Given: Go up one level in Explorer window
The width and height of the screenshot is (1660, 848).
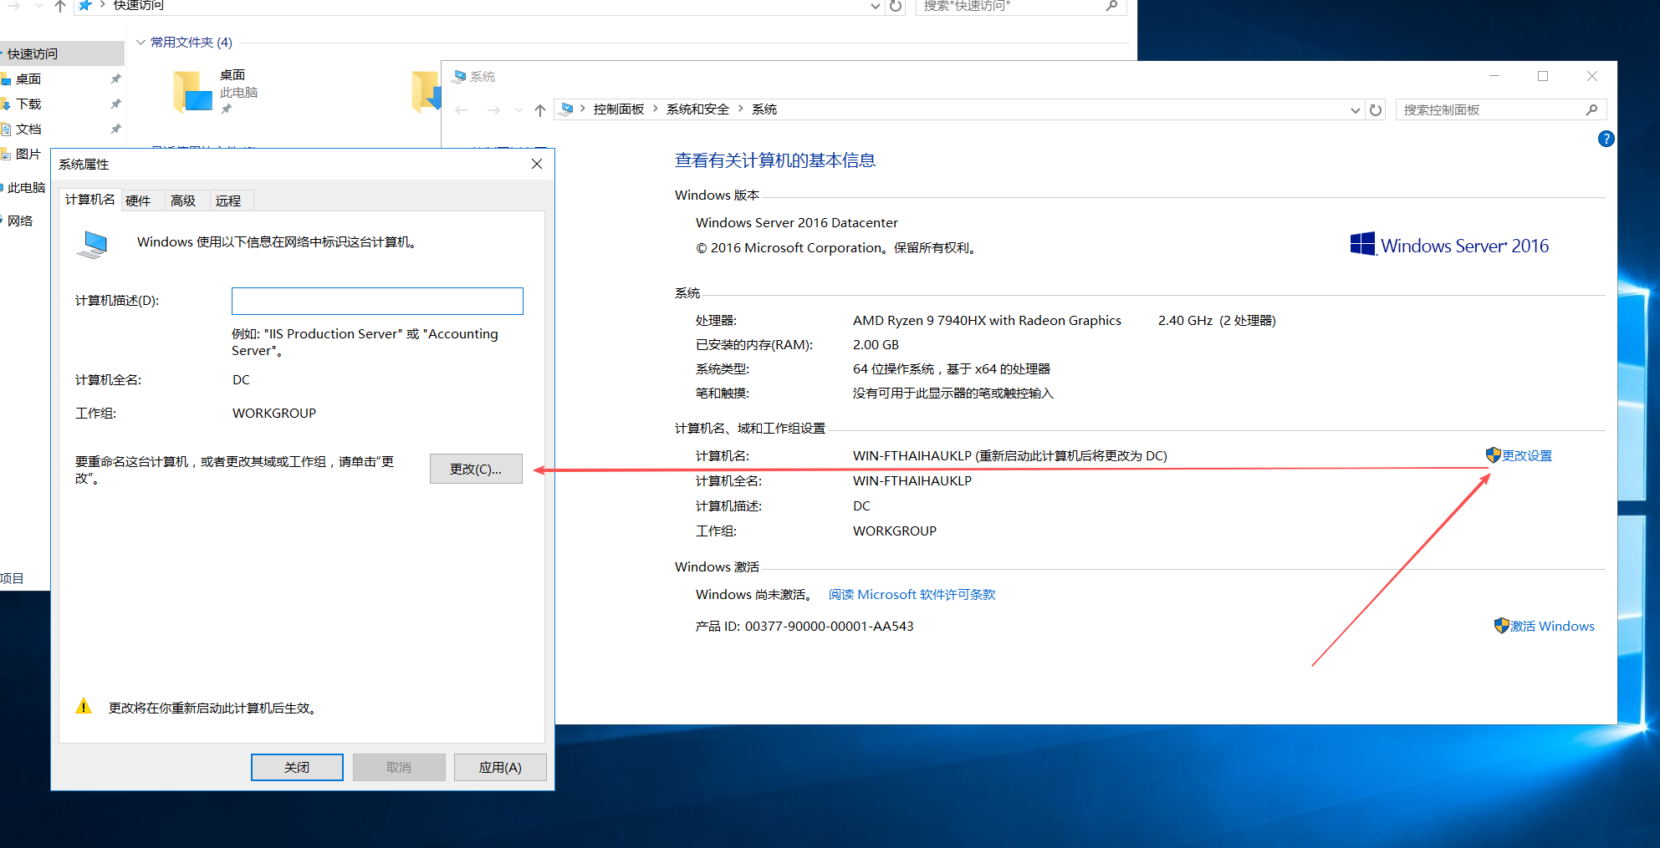Looking at the screenshot, I should (x=59, y=6).
